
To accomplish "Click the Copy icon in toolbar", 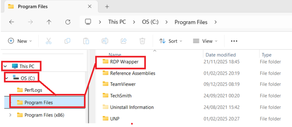I will pos(67,41).
